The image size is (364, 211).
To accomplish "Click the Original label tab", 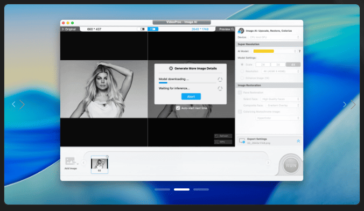I will [71, 29].
